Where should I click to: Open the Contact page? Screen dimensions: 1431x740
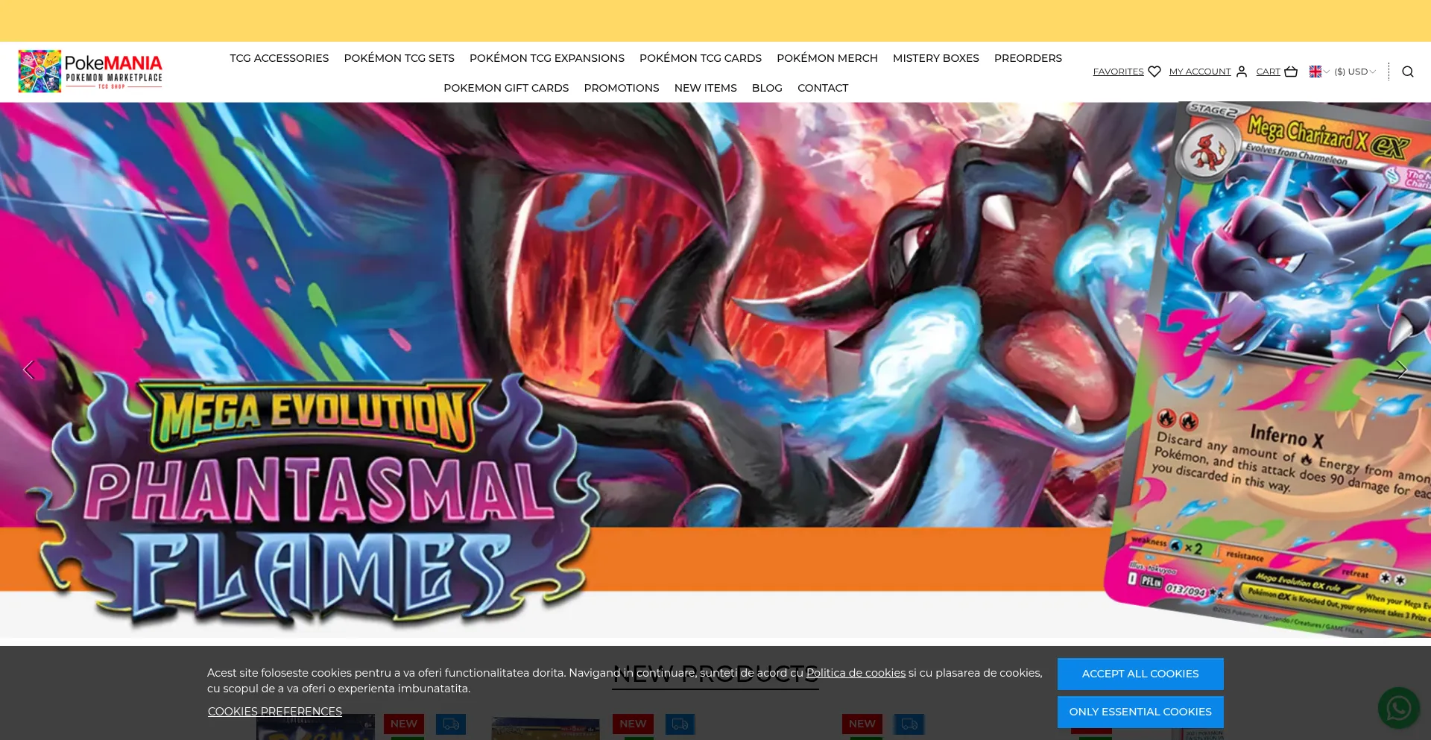pyautogui.click(x=823, y=88)
